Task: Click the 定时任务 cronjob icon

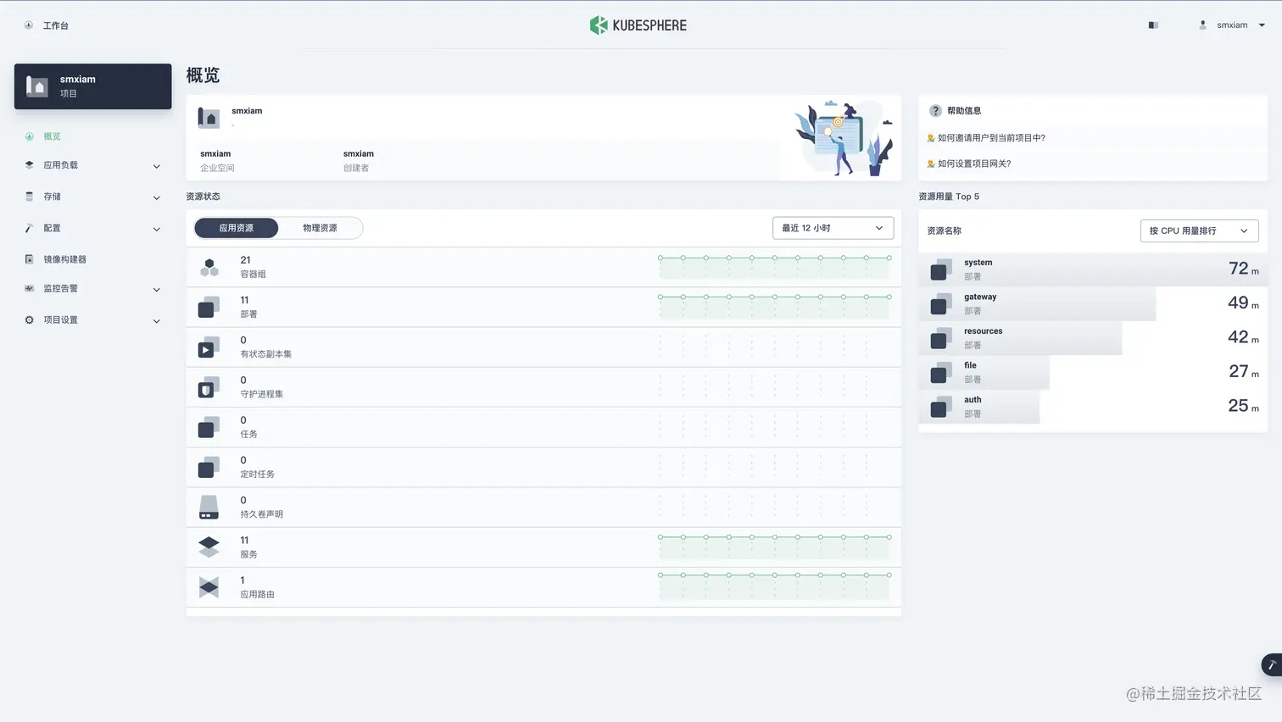Action: coord(209,467)
